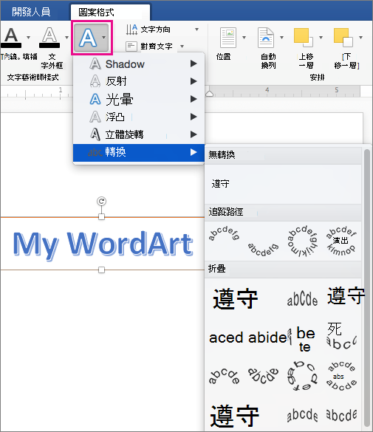
Task: Click the 位置 position icon
Action: tap(228, 38)
